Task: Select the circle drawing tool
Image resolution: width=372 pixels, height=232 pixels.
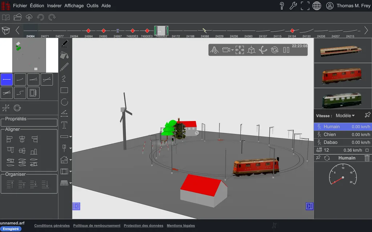Action: coord(64,102)
